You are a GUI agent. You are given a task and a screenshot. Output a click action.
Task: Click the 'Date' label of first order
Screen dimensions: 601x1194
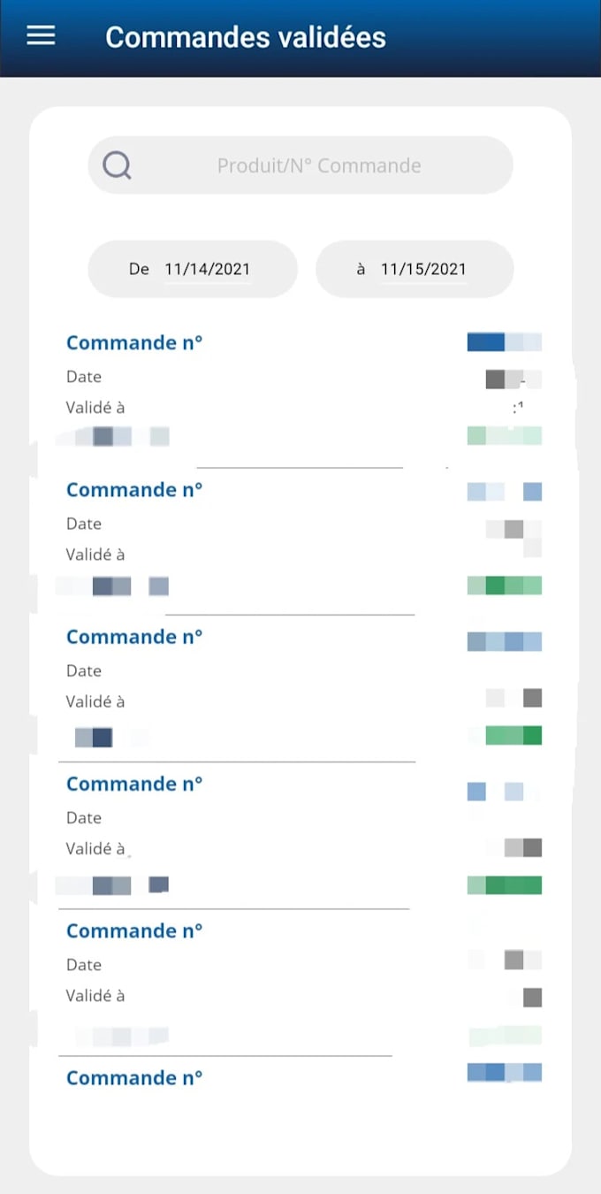point(84,377)
